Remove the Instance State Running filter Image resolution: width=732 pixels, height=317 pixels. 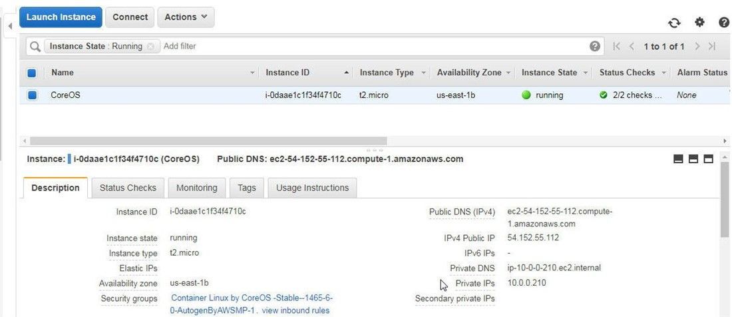[x=150, y=46]
